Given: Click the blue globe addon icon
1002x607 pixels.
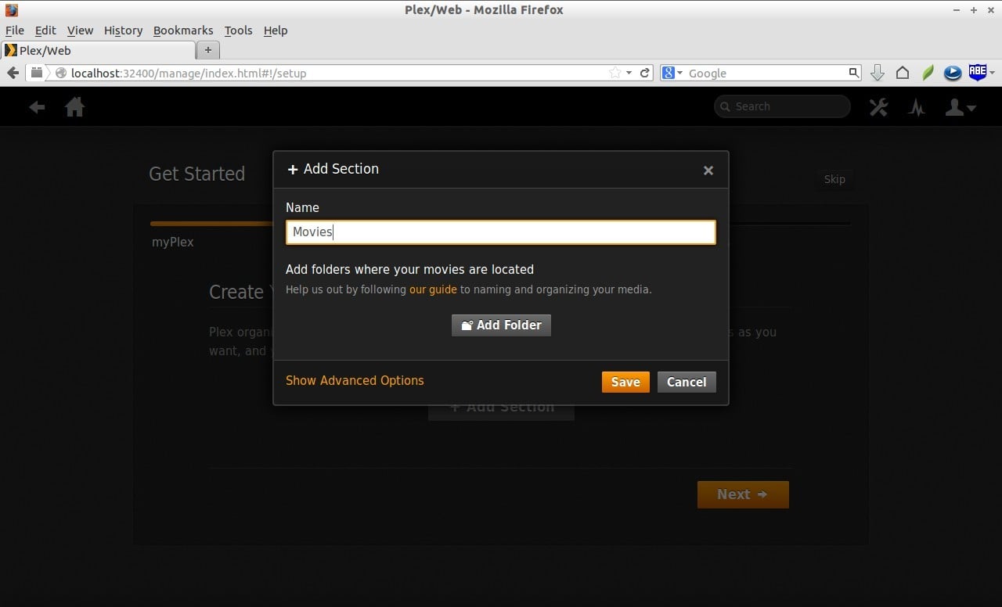Looking at the screenshot, I should point(953,73).
